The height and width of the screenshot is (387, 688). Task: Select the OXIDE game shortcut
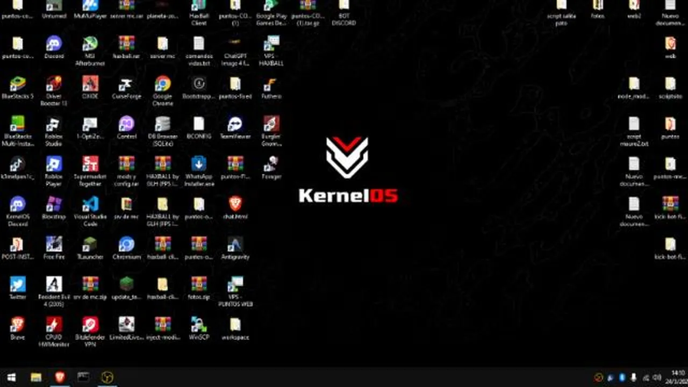pos(90,88)
